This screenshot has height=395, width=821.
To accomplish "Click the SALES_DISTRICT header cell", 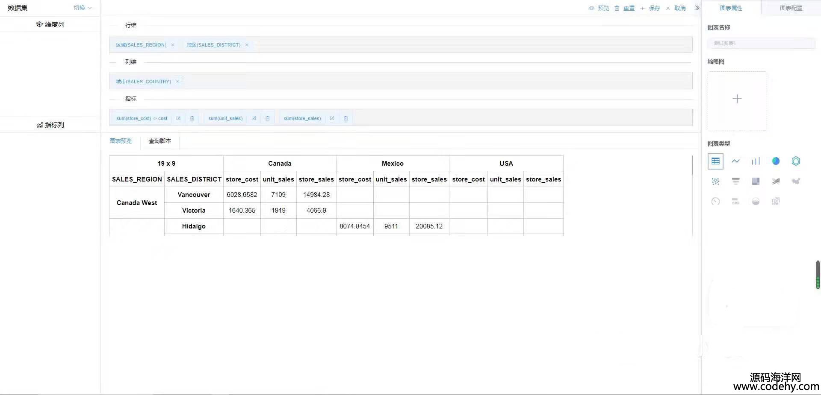I will click(x=194, y=179).
